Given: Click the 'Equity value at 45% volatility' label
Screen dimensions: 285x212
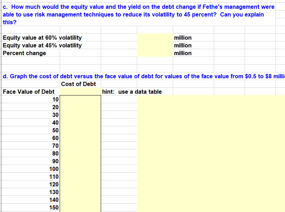Looking at the screenshot, I should [x=42, y=45].
